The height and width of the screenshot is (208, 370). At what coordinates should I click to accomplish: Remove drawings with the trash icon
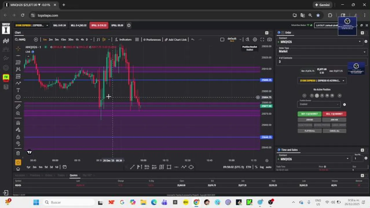coord(18,153)
